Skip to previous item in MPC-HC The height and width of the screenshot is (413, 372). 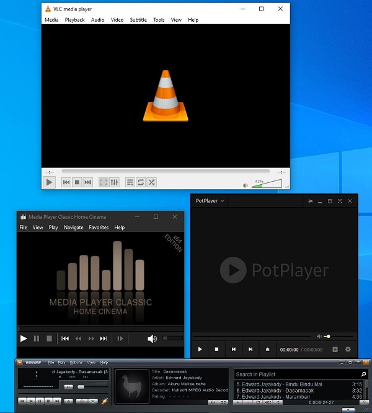point(65,339)
